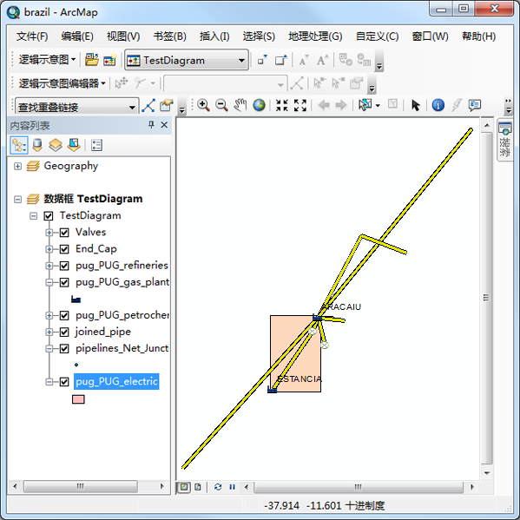Go forward to next extent
Viewport: 520px width, 520px height.
point(341,105)
